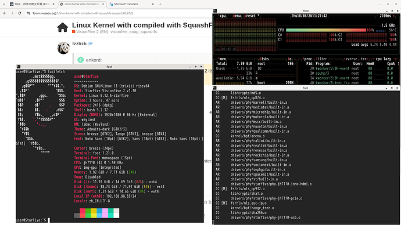This screenshot has width=401, height=225.
Task: Reload the forum page
Action: pos(19,13)
